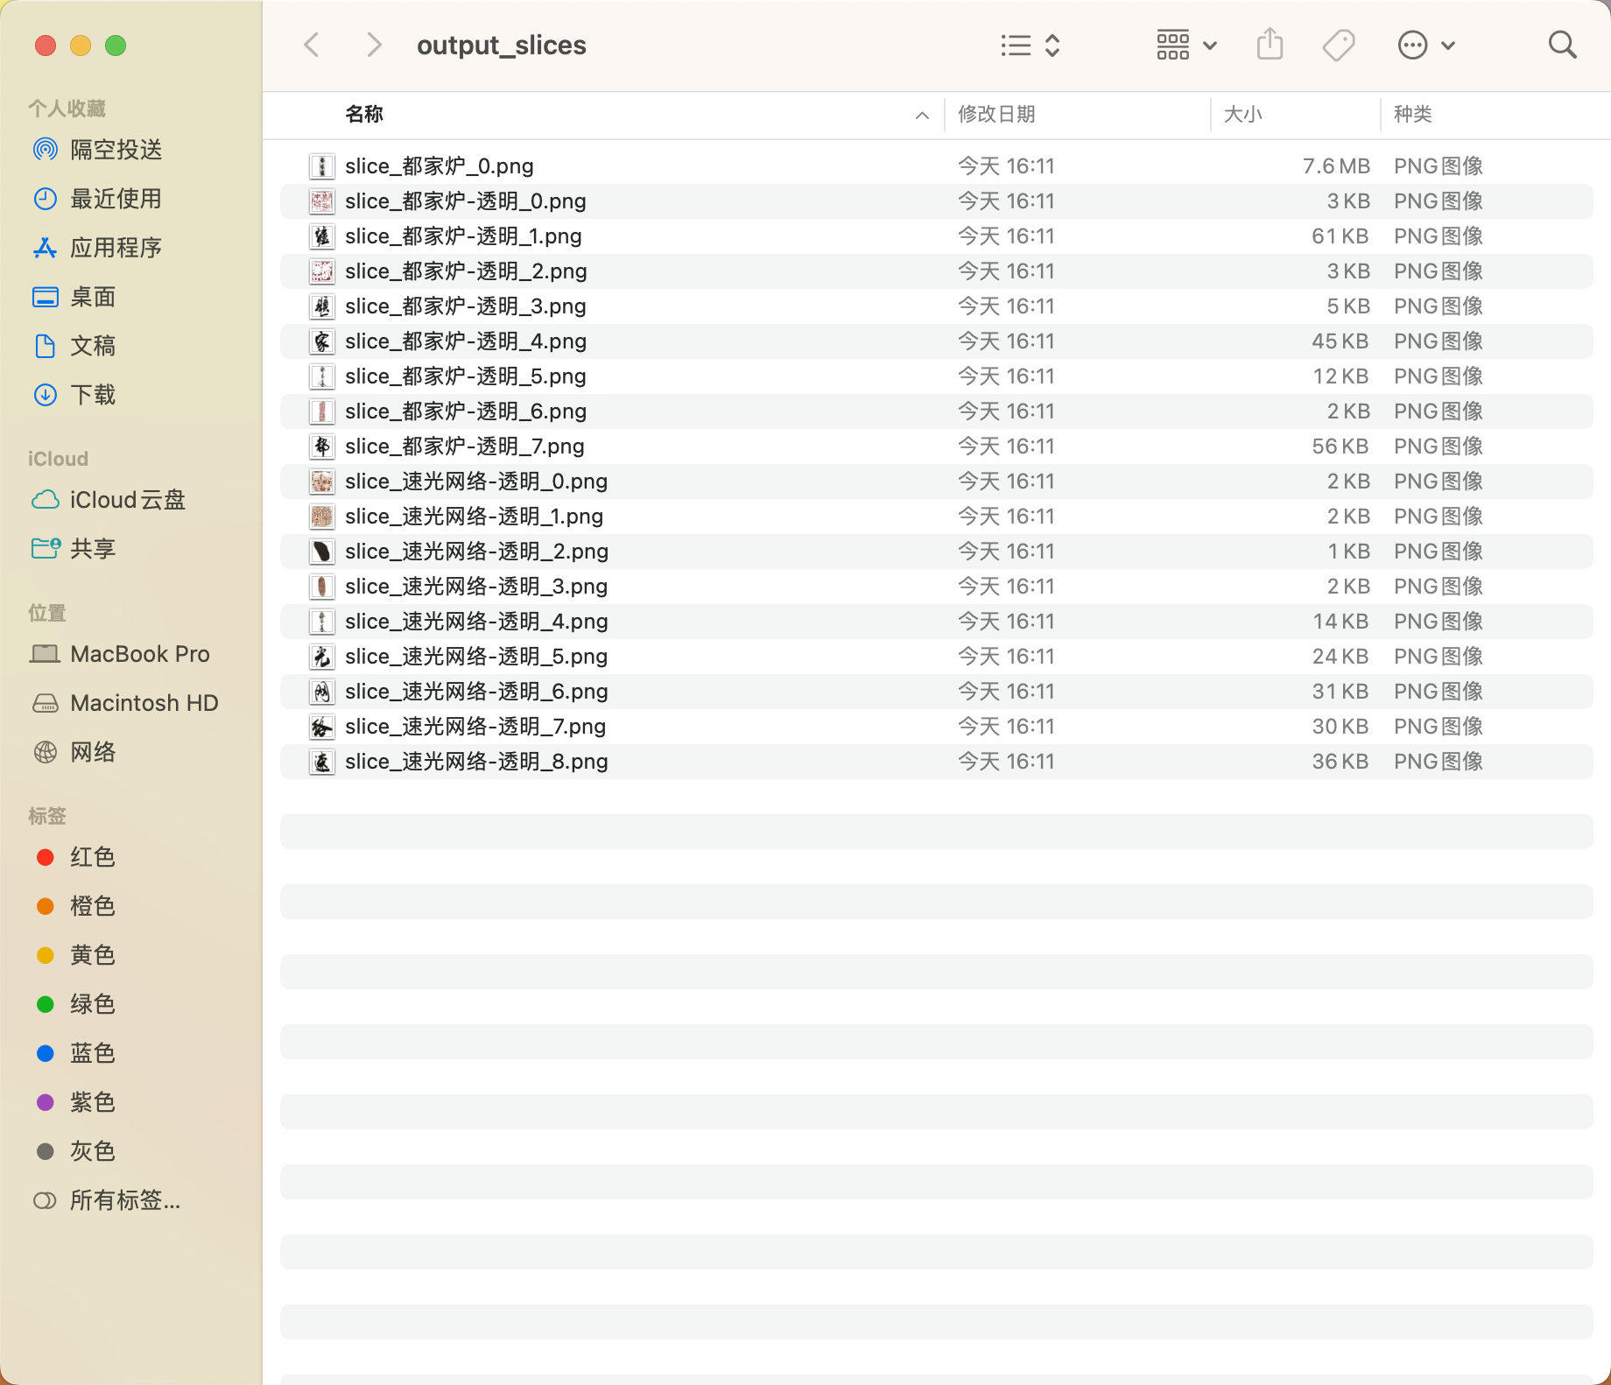Go forward with the right chevron button

pos(374,45)
